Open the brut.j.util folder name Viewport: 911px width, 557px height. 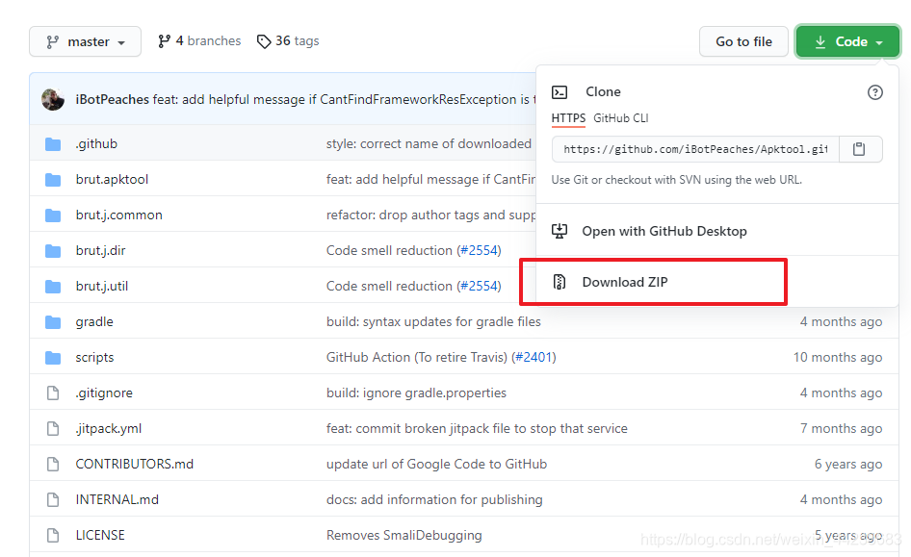[x=102, y=286]
